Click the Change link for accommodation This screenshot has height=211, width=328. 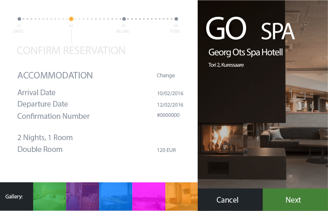(x=166, y=75)
